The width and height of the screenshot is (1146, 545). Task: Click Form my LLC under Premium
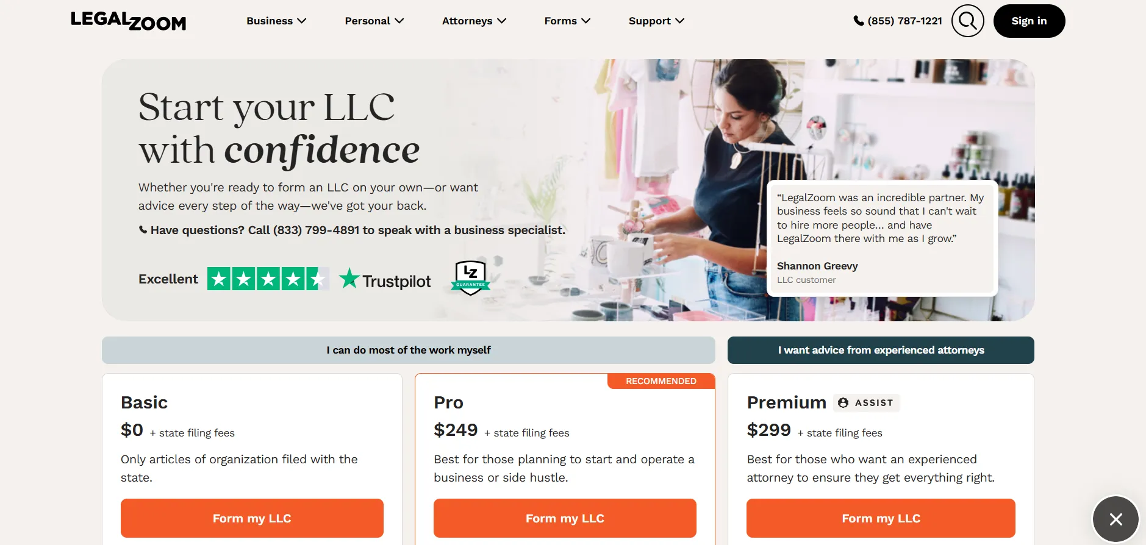[881, 518]
